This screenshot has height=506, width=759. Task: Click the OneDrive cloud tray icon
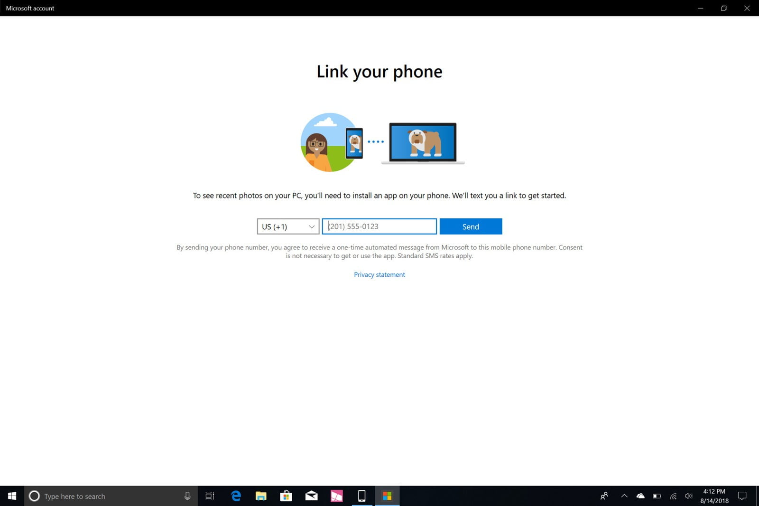[640, 496]
